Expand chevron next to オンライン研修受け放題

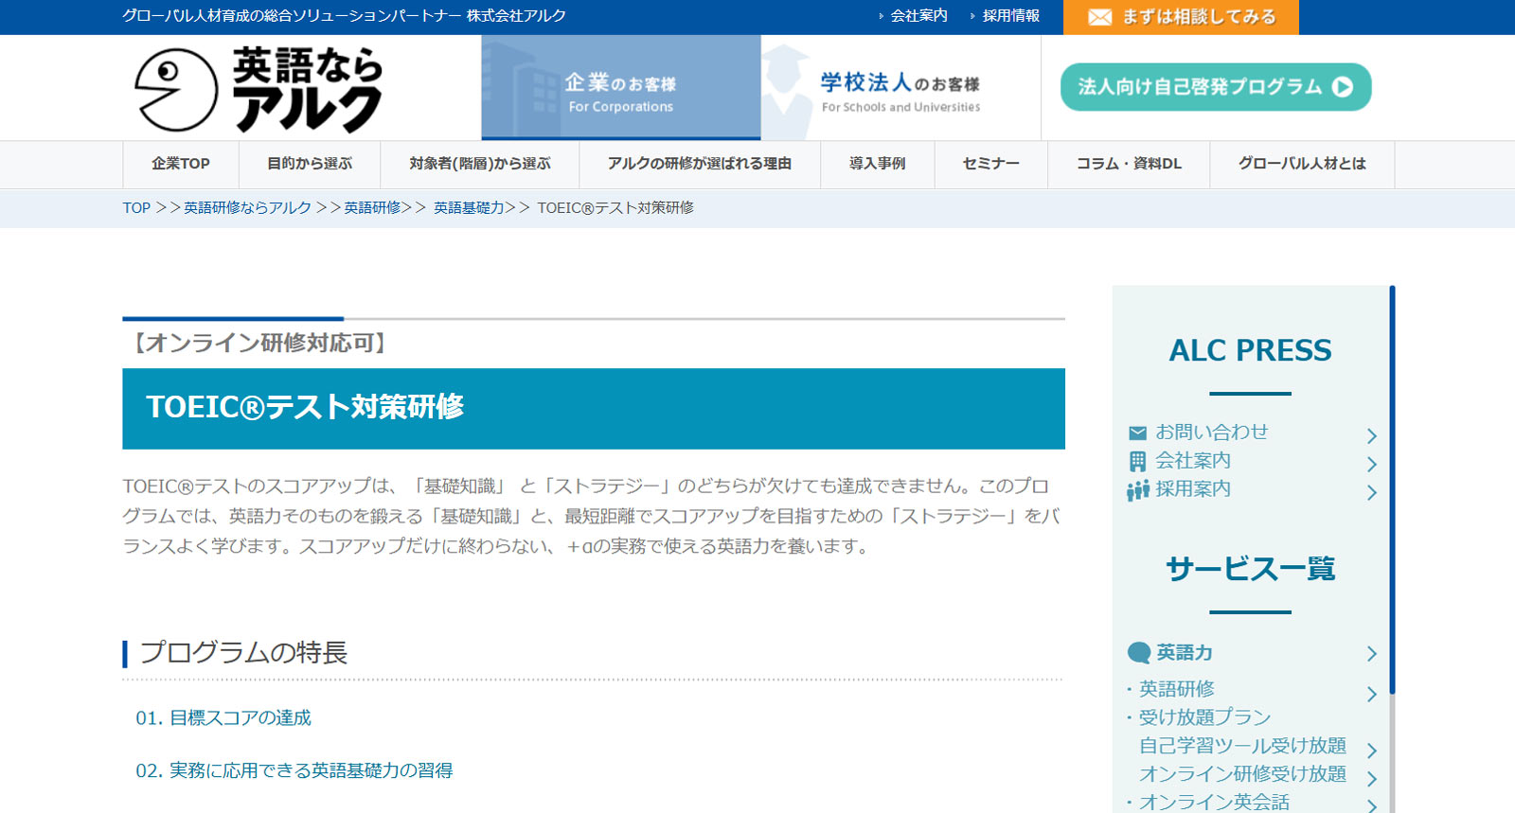[x=1371, y=778]
